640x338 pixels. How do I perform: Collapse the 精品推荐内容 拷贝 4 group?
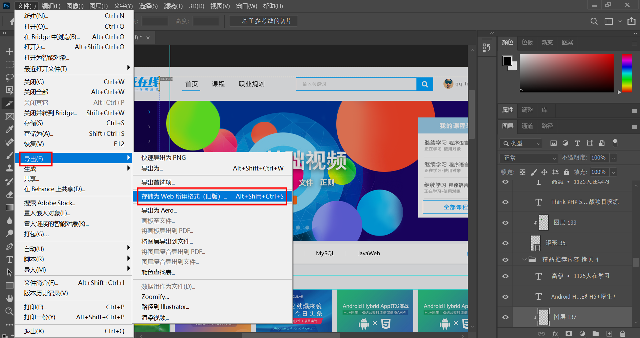525,259
